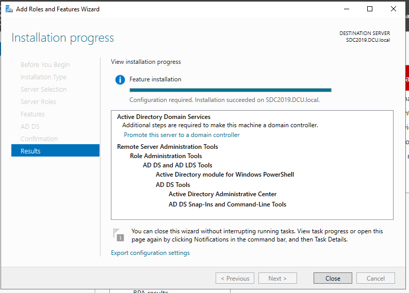
Task: Close the wizard with the title bar X
Action: [394, 9]
